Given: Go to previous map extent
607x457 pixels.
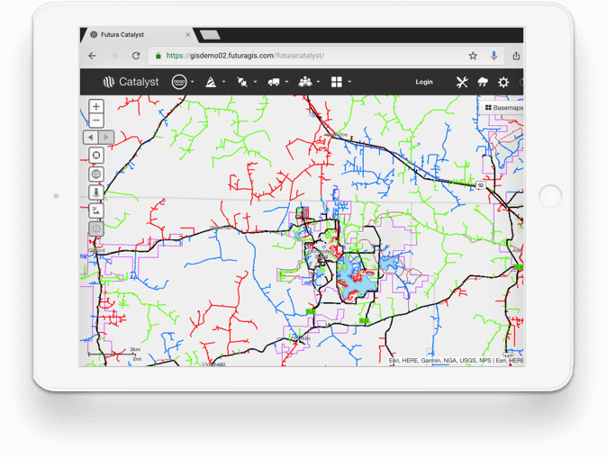Looking at the screenshot, I should (x=90, y=138).
